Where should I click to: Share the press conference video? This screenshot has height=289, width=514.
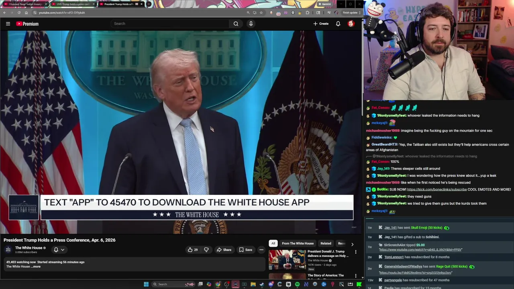pyautogui.click(x=224, y=250)
